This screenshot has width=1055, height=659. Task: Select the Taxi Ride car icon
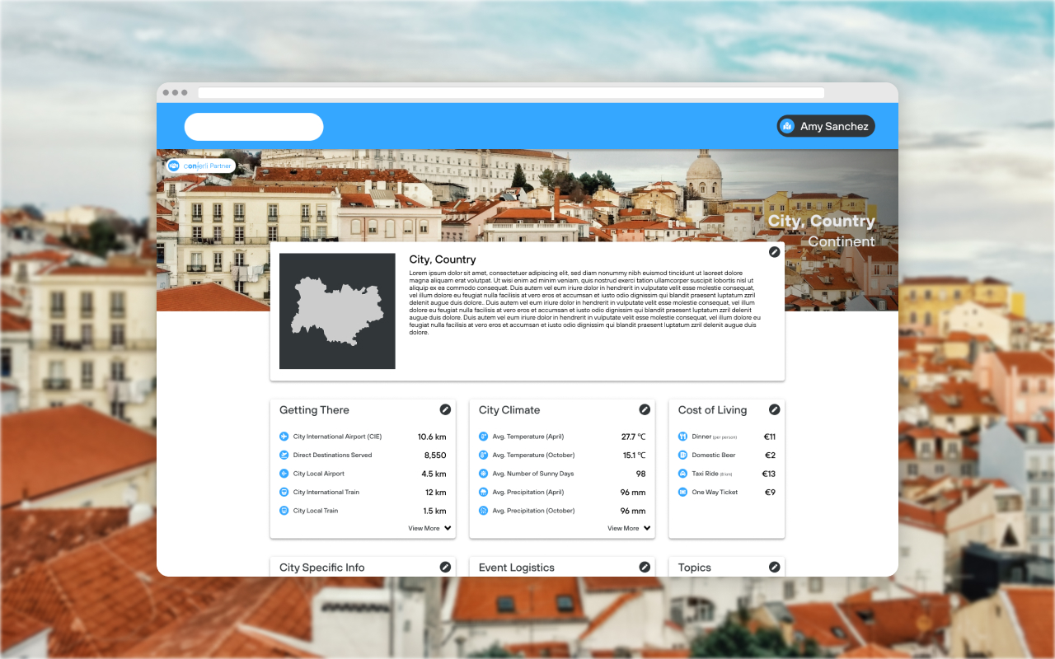click(x=682, y=474)
